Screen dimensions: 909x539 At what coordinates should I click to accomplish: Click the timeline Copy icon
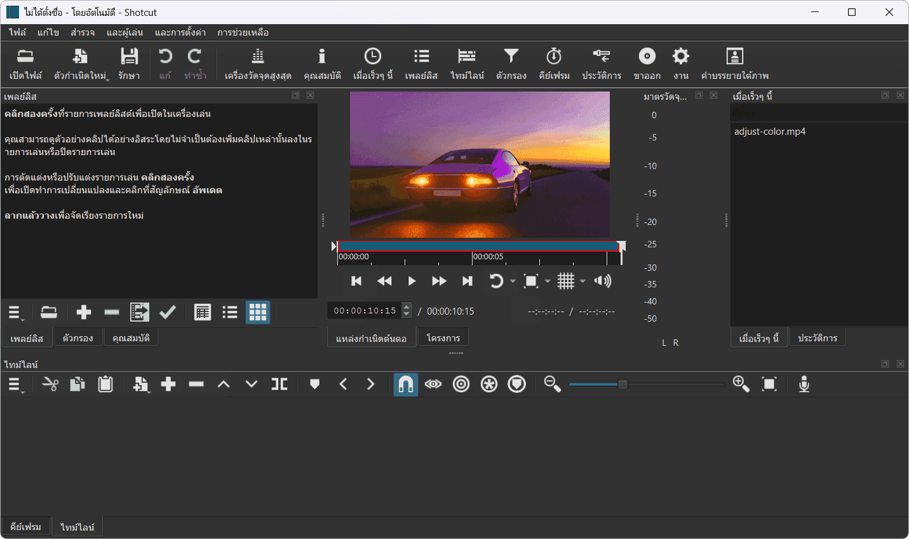(77, 384)
